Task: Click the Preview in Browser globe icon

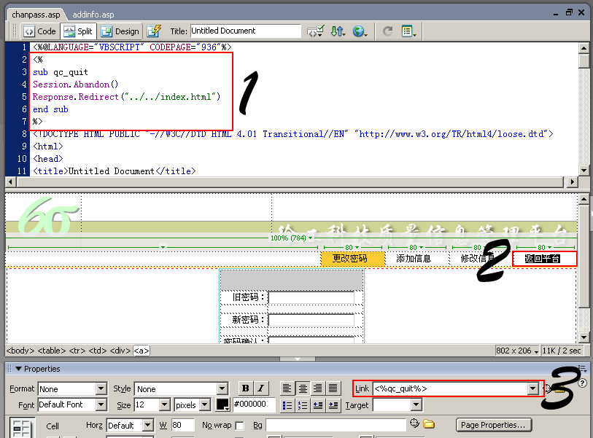Action: [x=359, y=31]
